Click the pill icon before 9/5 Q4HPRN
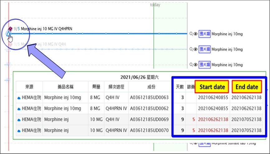 pos(10,29)
